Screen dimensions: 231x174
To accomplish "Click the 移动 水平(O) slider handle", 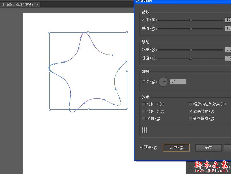I will point(191,50).
